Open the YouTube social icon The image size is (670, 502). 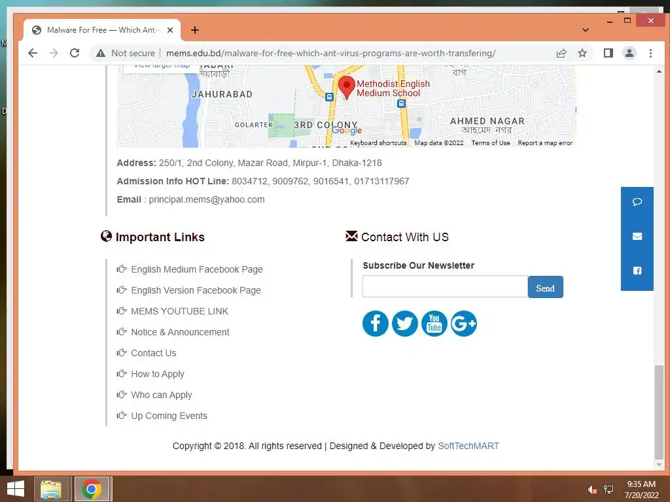pos(434,324)
